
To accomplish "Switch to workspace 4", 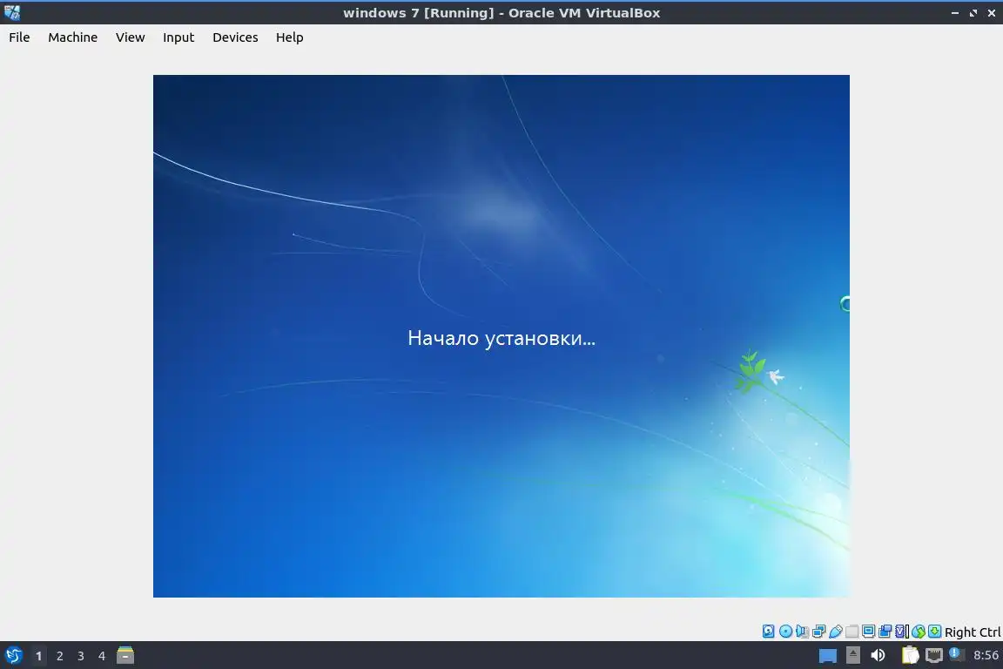I will click(x=101, y=656).
